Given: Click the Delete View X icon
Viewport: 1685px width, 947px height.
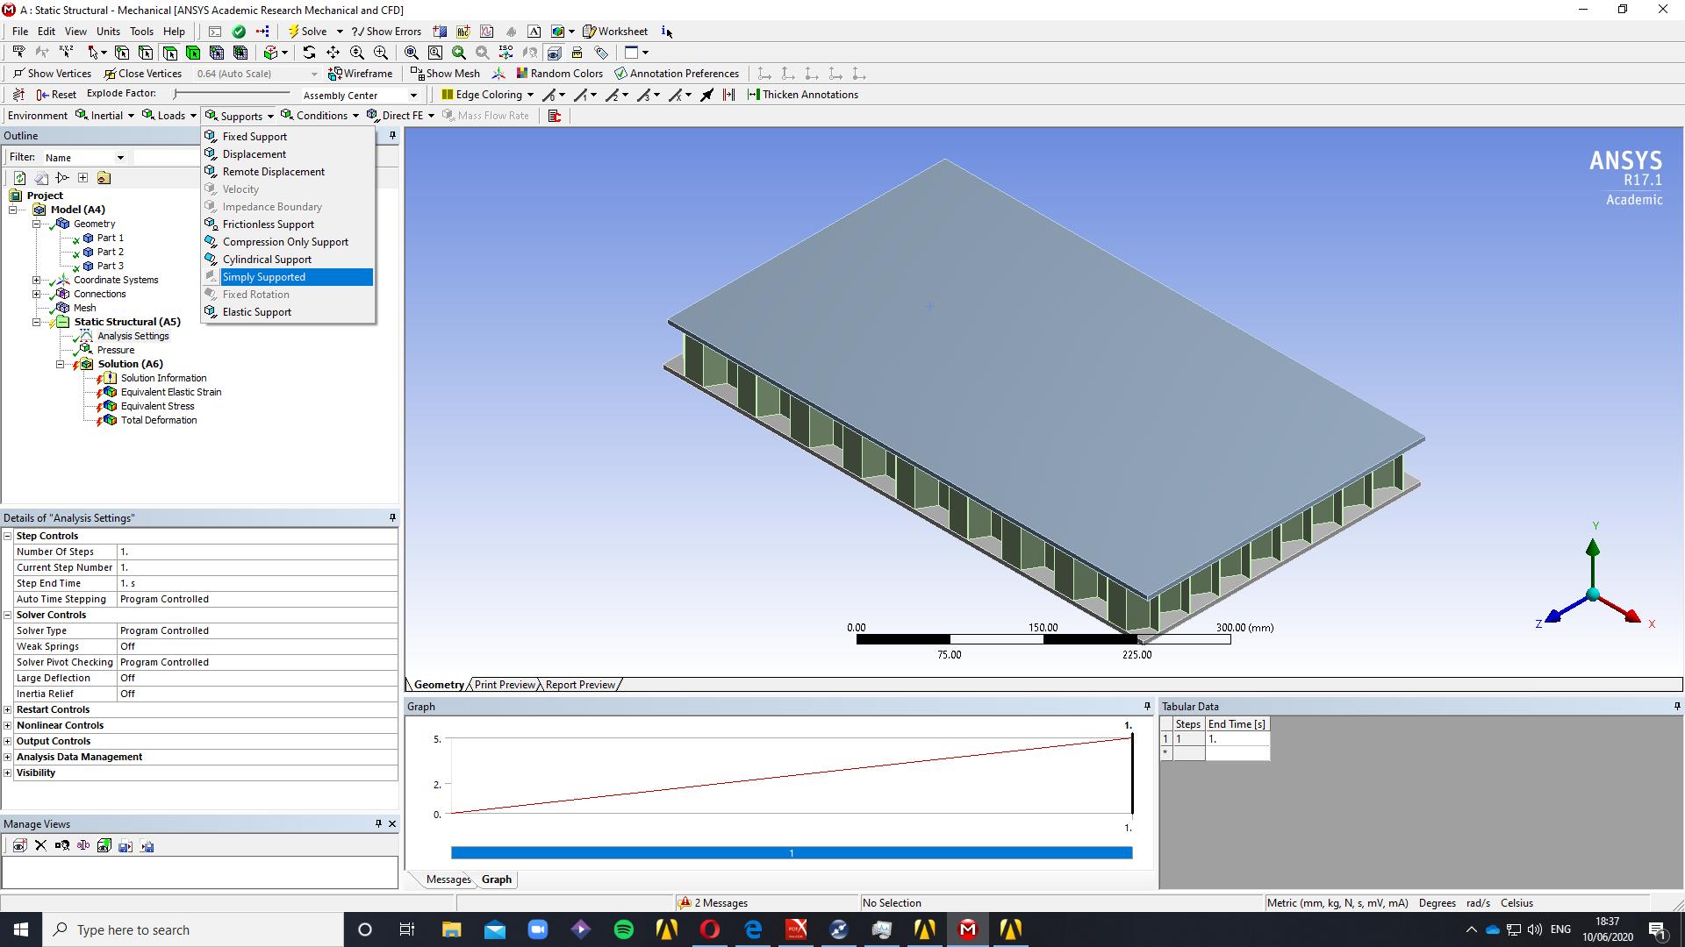Looking at the screenshot, I should point(40,846).
